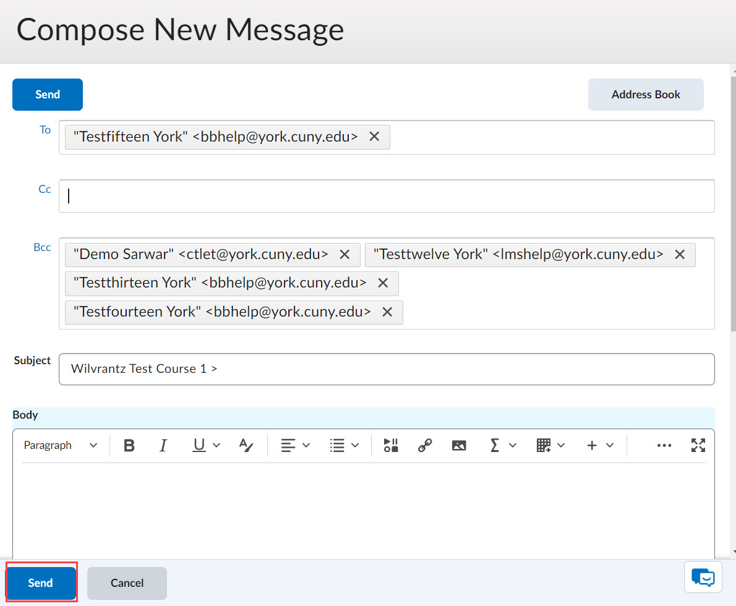Open the underline options dropdown arrow
The width and height of the screenshot is (736, 606).
(x=215, y=445)
